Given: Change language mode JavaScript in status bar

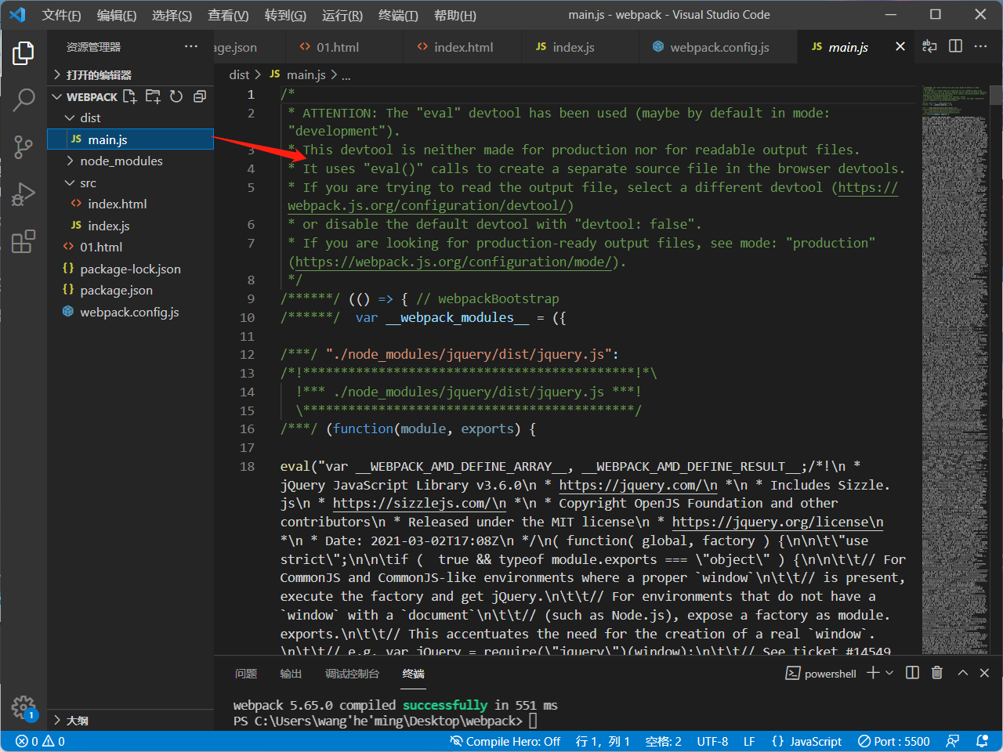Looking at the screenshot, I should coord(806,741).
